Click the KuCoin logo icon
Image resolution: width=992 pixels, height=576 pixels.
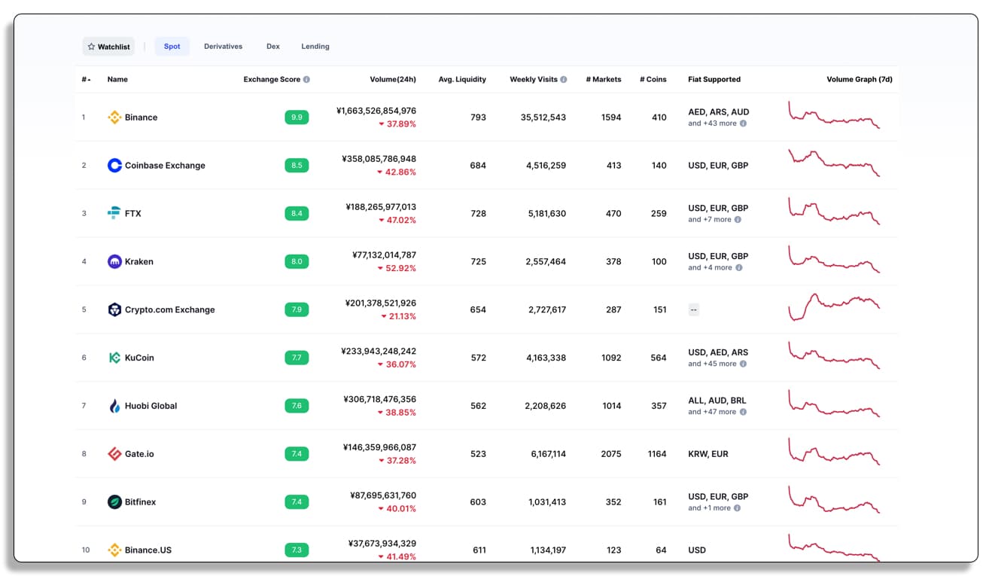pyautogui.click(x=114, y=358)
